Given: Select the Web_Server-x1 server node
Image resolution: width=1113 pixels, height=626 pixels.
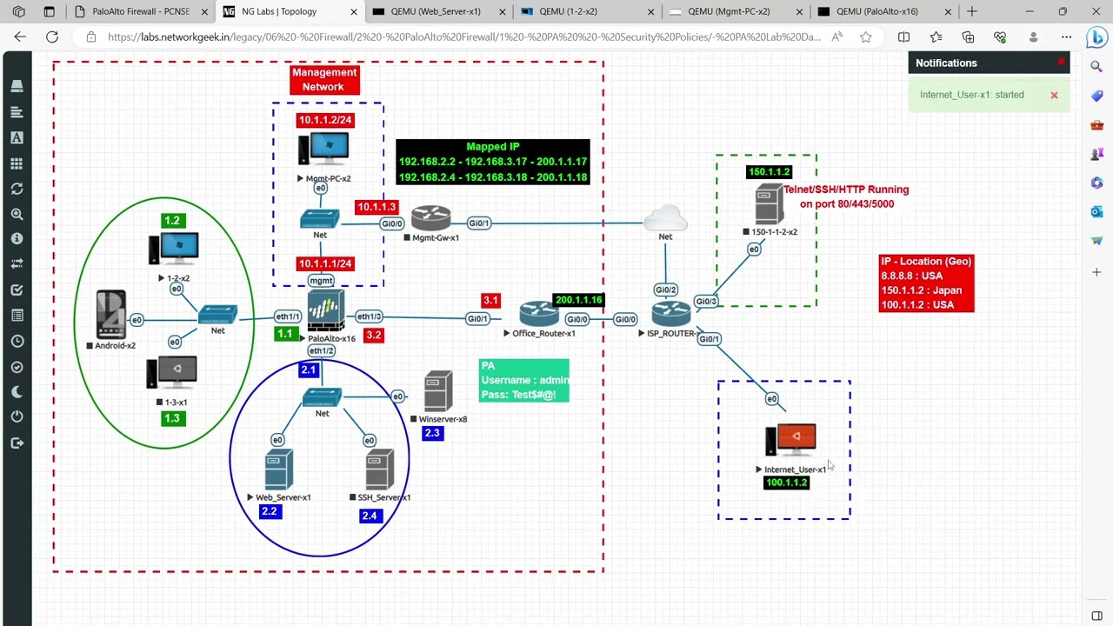Looking at the screenshot, I should pos(278,469).
